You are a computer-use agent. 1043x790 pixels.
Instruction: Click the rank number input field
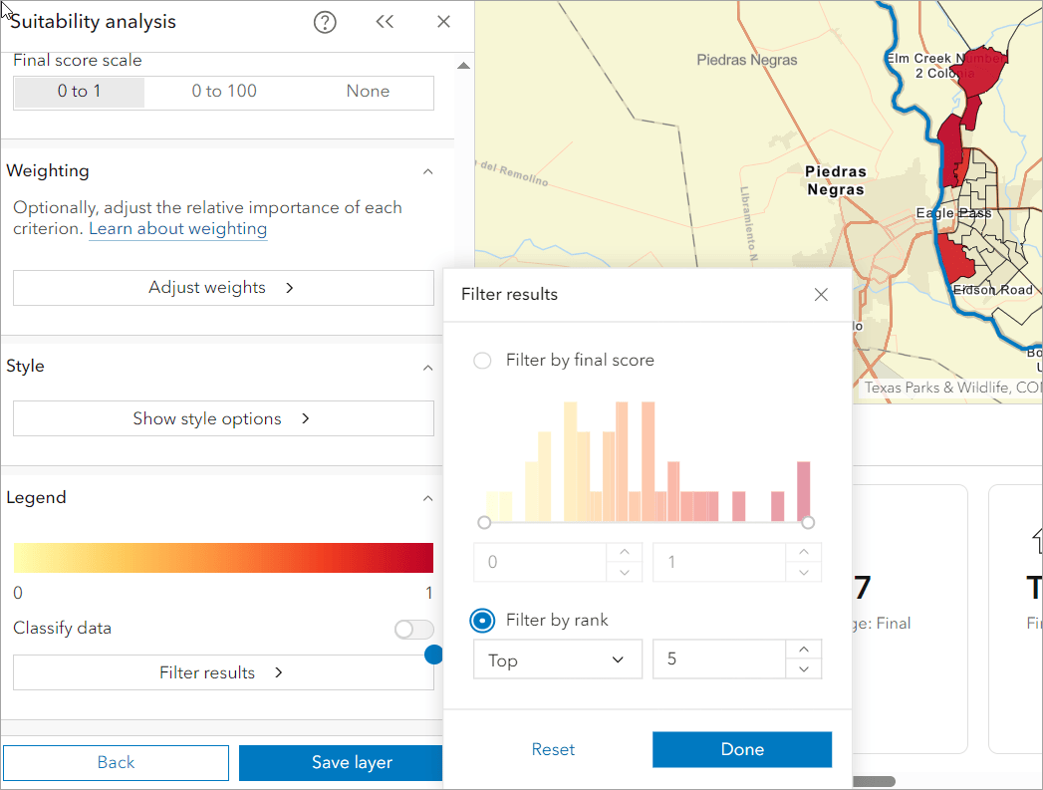click(x=719, y=659)
